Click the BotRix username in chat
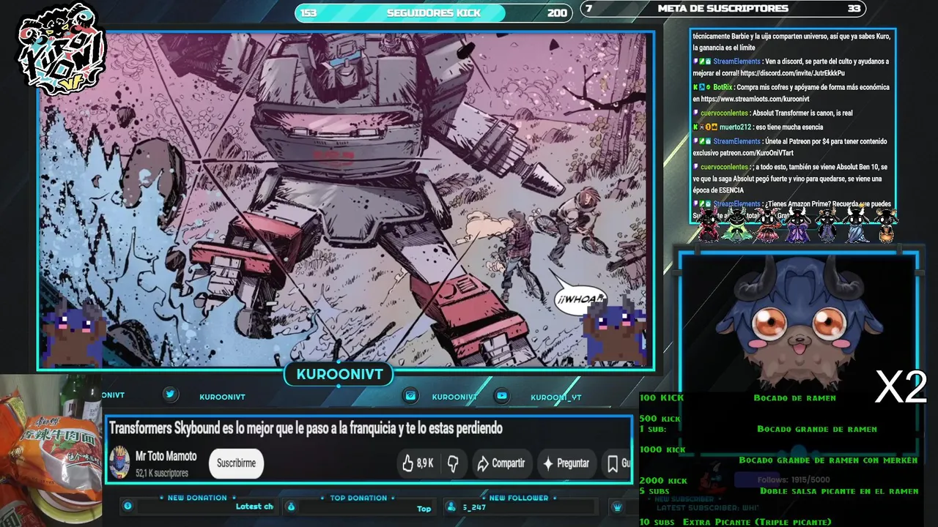 [723, 87]
